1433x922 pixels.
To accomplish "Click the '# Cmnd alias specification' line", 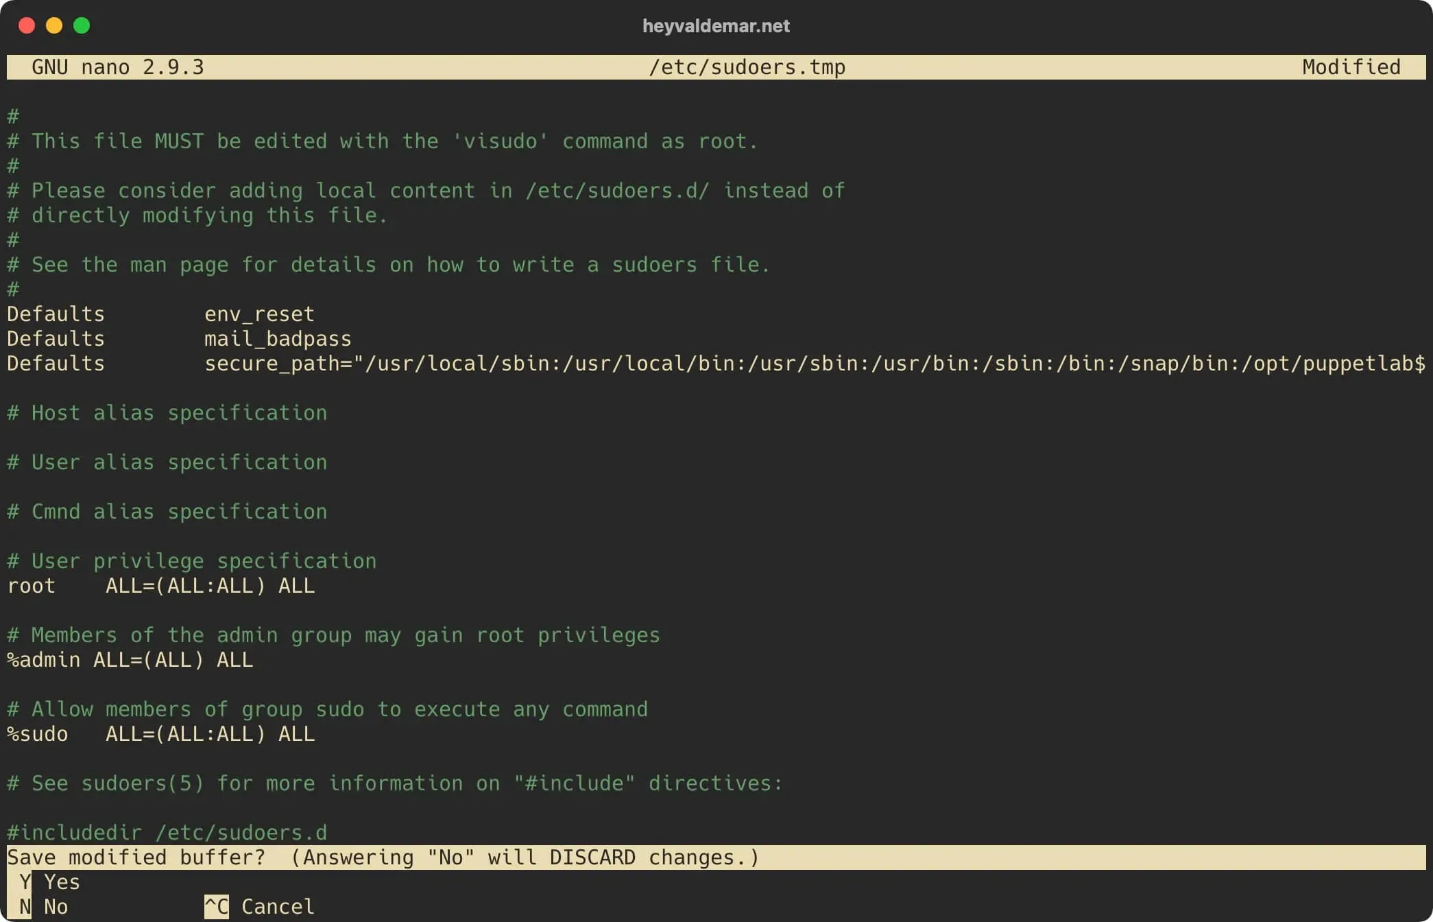I will click(167, 512).
